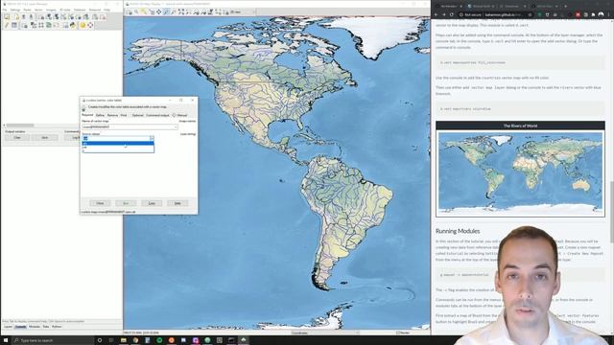Click Run button in v.colors dialog
The height and width of the screenshot is (345, 614).
coord(126,203)
